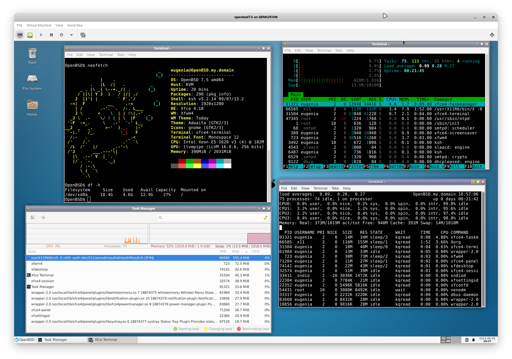Image resolution: width=512 pixels, height=359 pixels.
Task: Toggle fullscreen via the arrows icon
Action: (492, 35)
